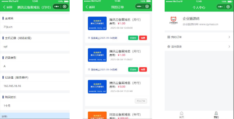Tap the circle close-target icon on the domain form screen

(65, 7)
